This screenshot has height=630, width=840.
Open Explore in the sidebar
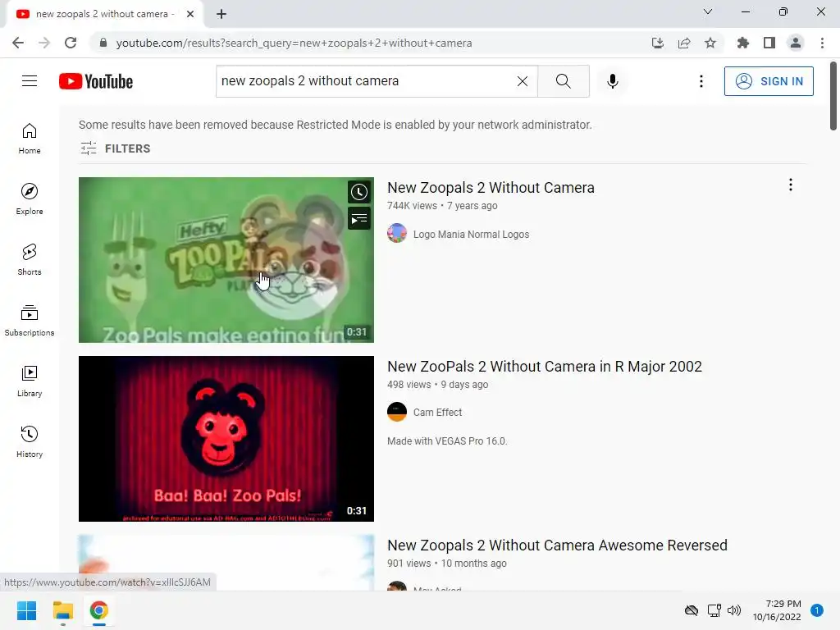[x=30, y=199]
